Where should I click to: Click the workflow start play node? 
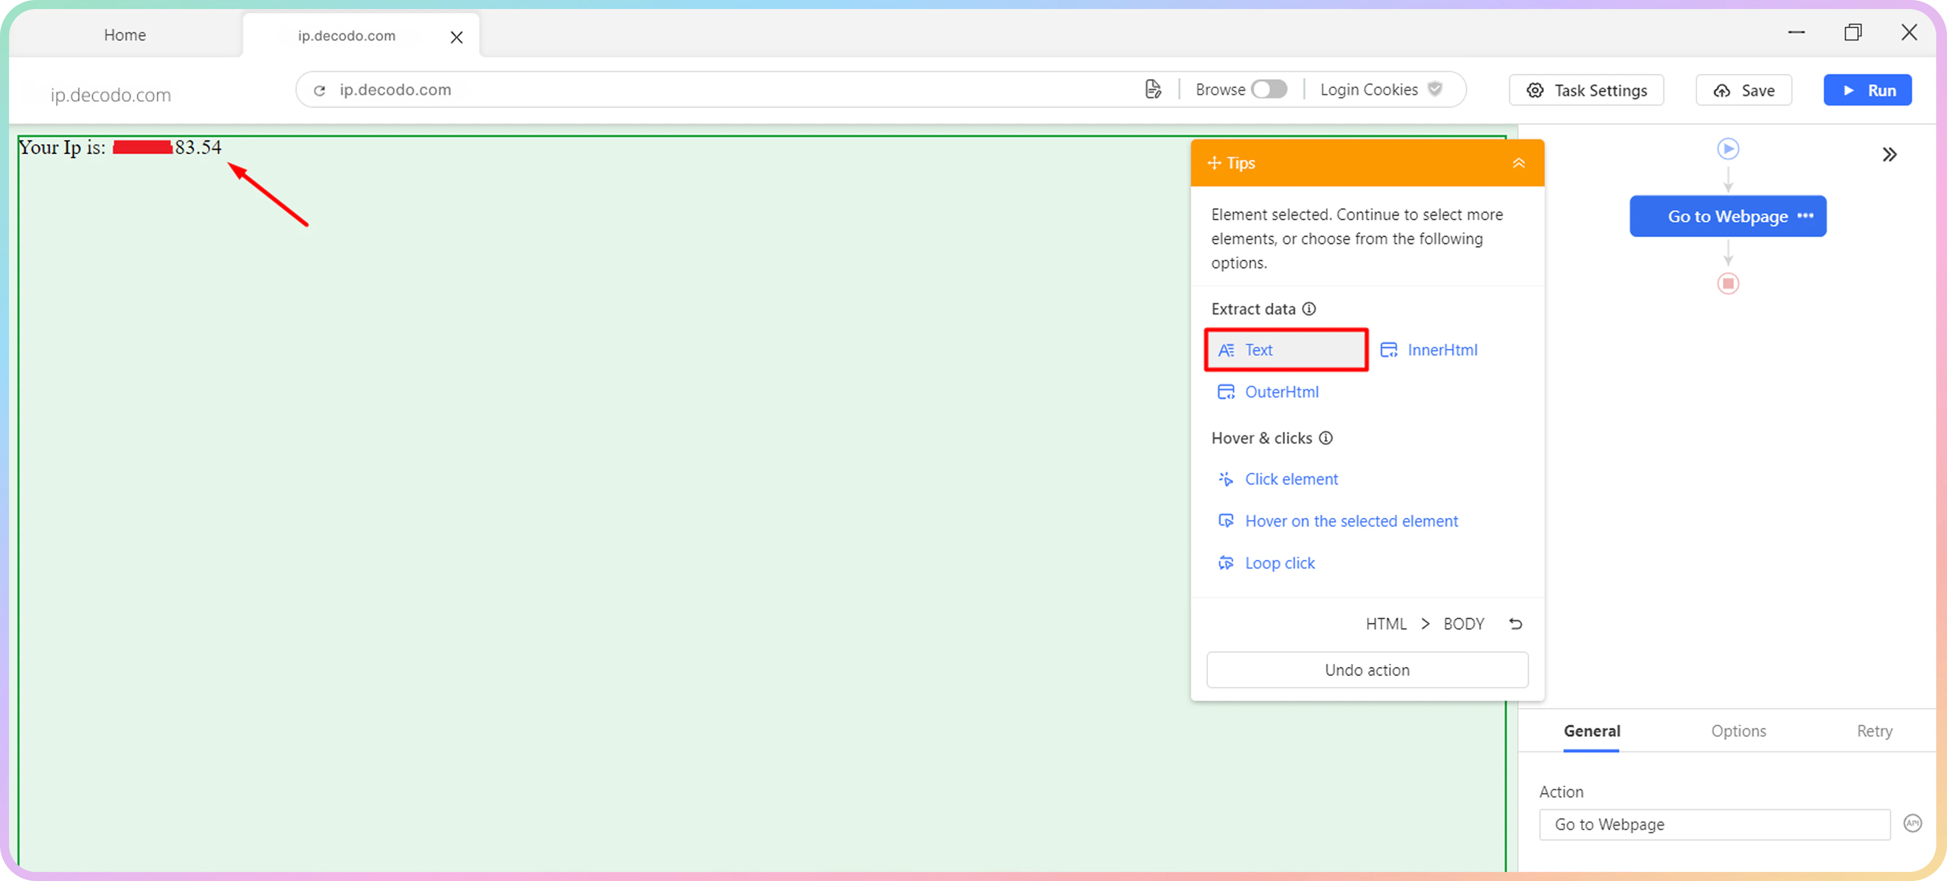pyautogui.click(x=1728, y=148)
